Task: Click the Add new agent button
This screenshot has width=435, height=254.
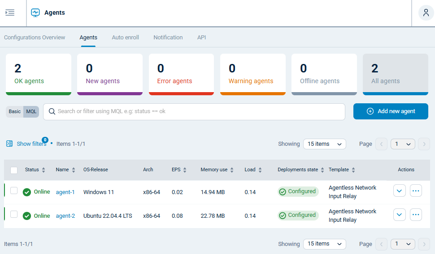Action: tap(391, 111)
